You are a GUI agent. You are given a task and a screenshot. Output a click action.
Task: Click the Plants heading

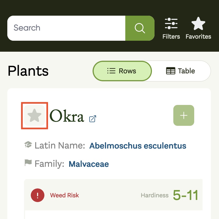coord(28,71)
